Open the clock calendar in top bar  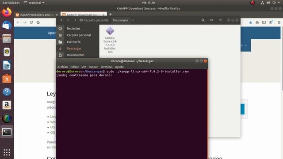click(x=149, y=3)
